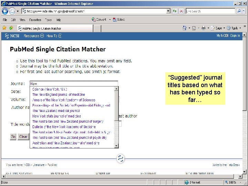The image size is (248, 186).
Task: Click the Go button
Action: [x=13, y=136]
